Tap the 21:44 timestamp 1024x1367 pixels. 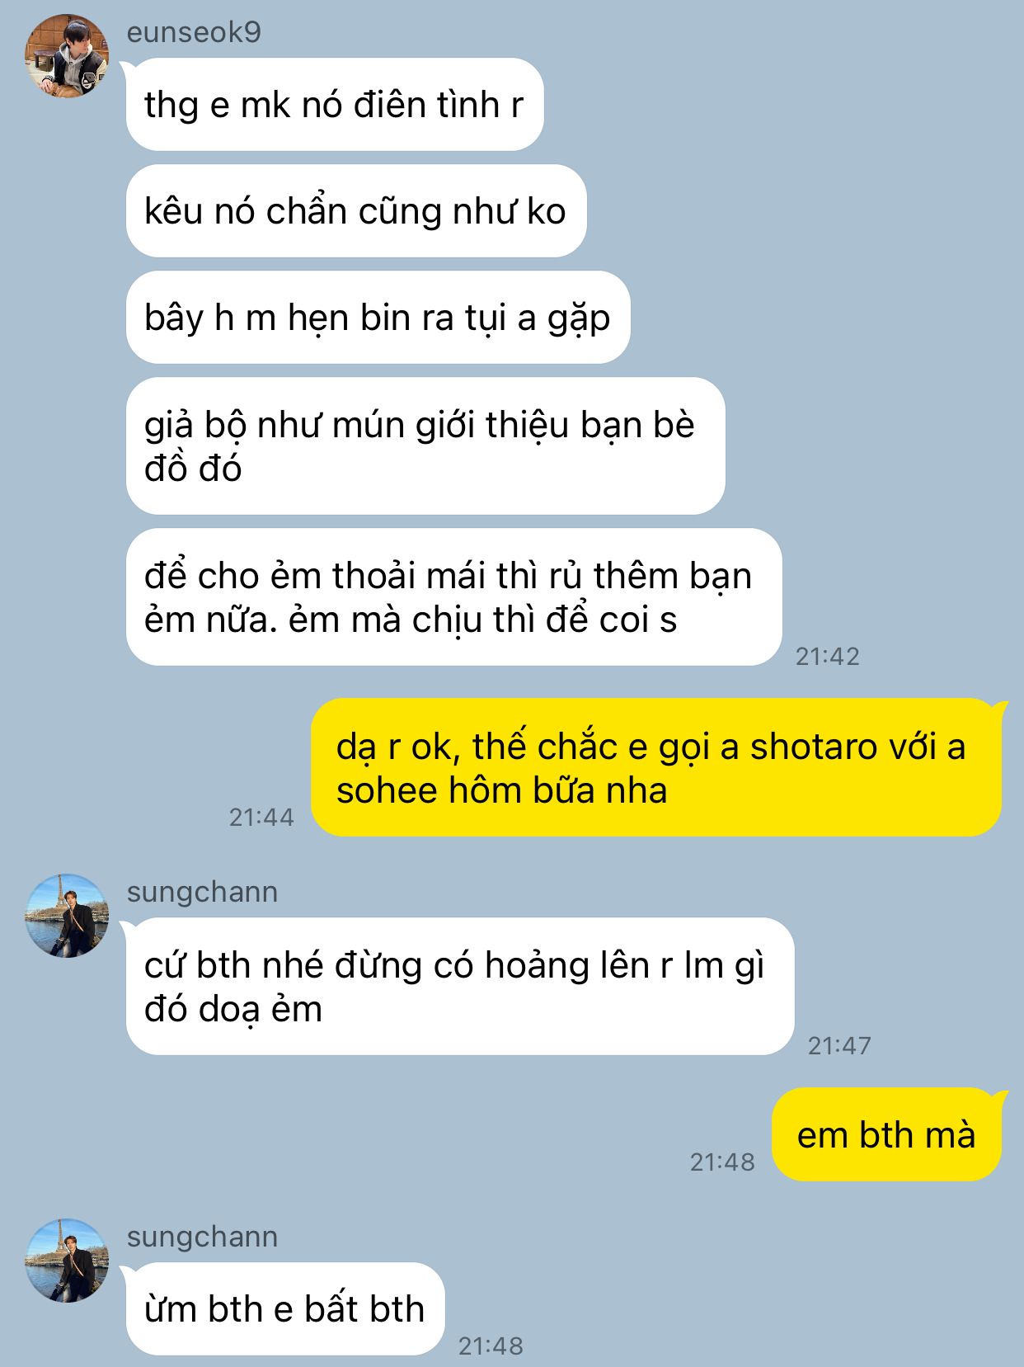261,817
